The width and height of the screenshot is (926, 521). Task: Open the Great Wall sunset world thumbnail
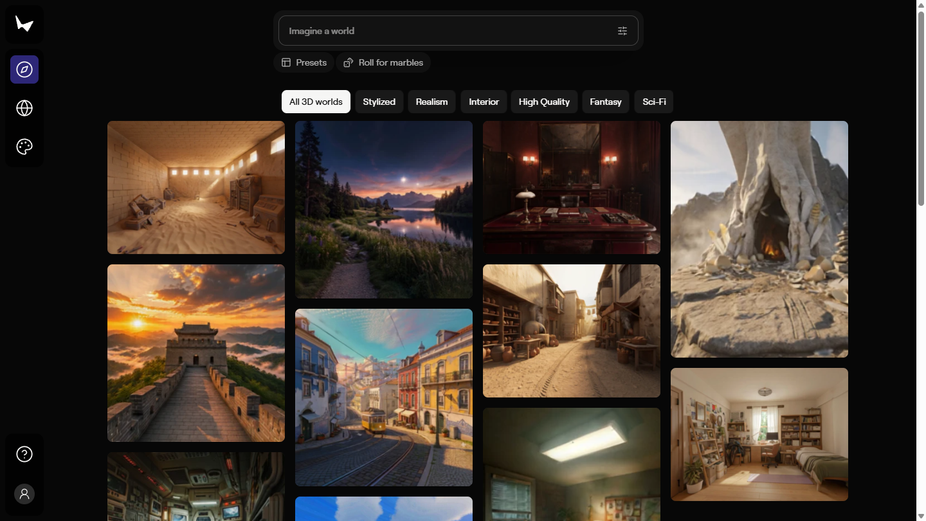tap(196, 353)
